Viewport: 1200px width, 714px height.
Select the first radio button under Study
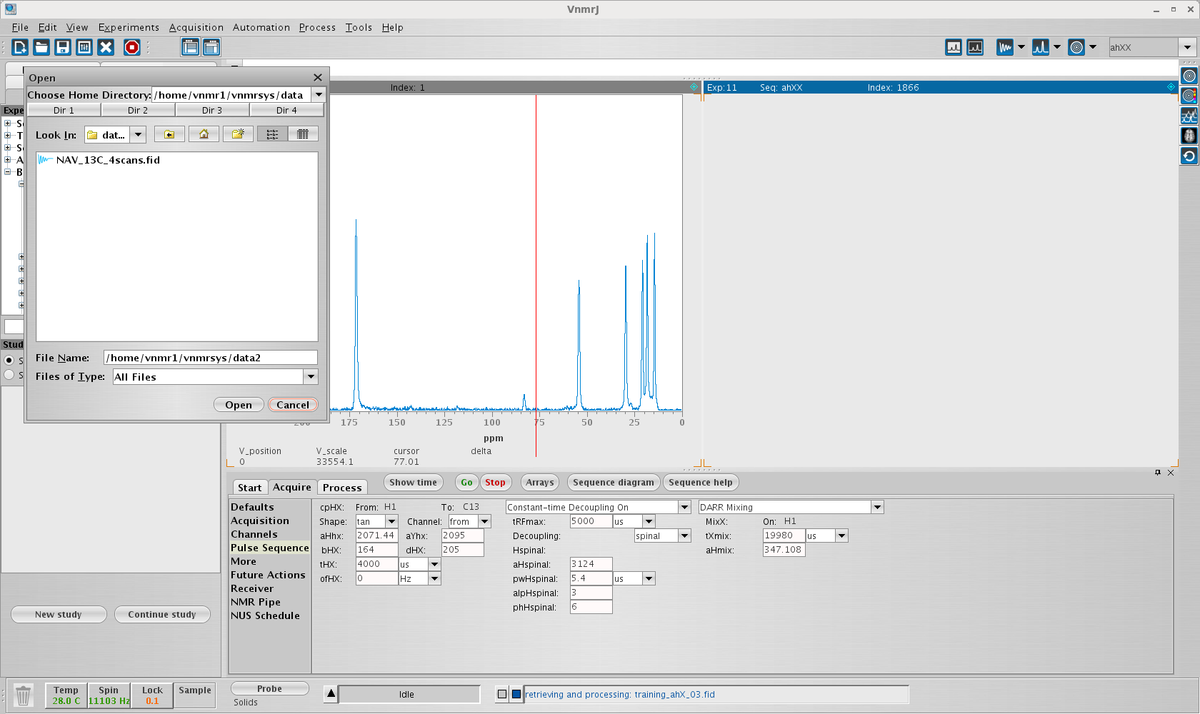click(9, 361)
